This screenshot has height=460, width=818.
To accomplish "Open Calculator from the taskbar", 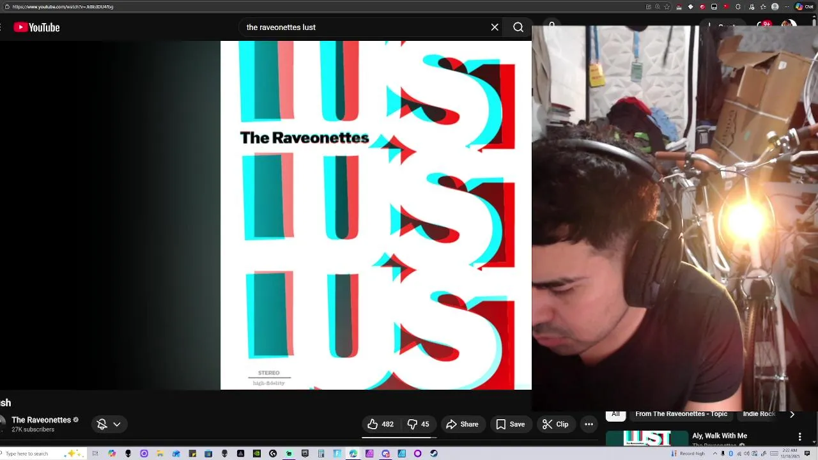I will (x=321, y=454).
